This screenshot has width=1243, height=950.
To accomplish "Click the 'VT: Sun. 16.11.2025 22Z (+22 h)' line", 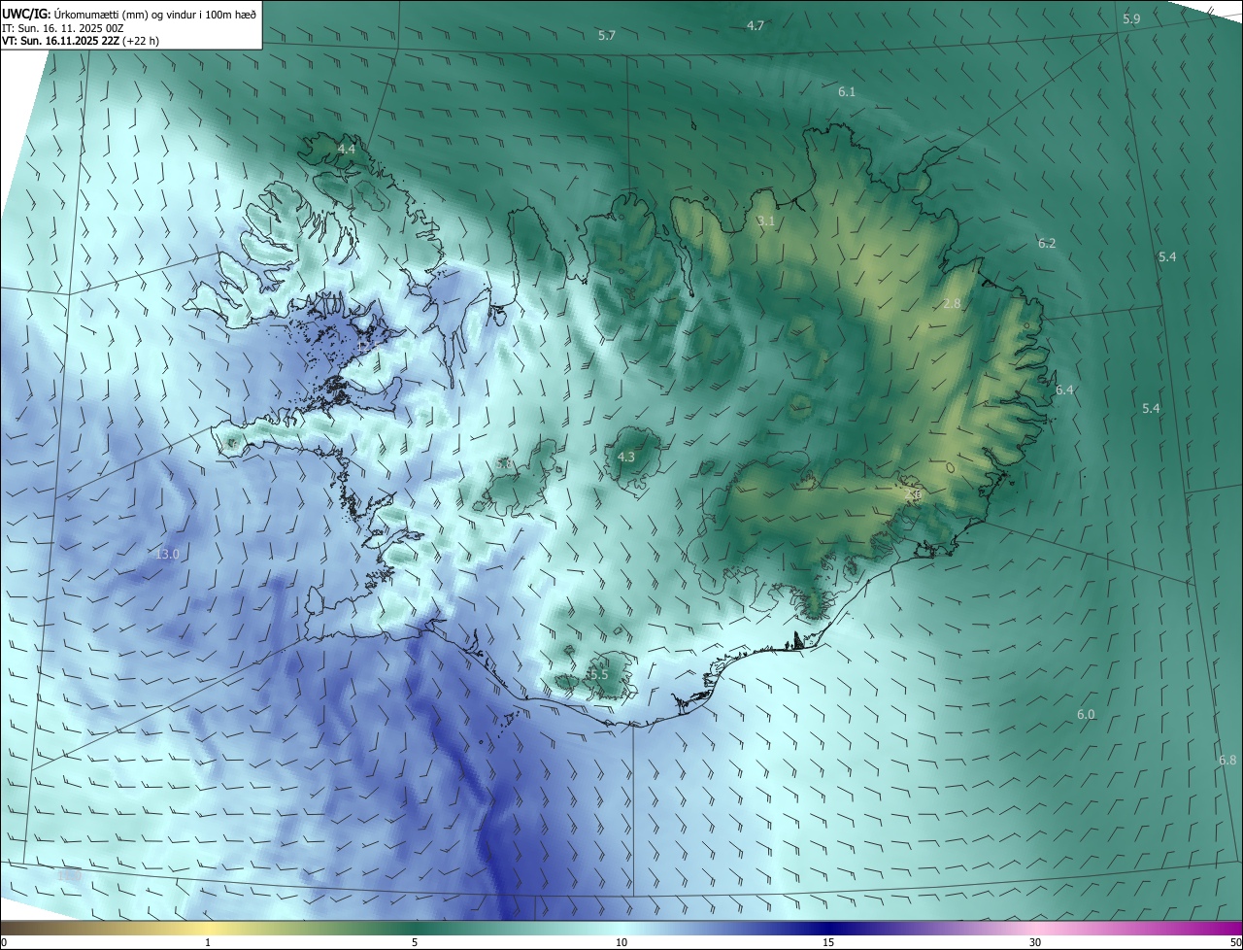I will point(81,41).
